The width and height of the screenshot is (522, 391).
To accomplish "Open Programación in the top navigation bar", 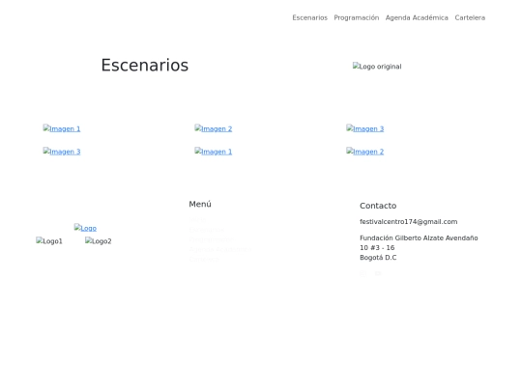I will [x=356, y=17].
